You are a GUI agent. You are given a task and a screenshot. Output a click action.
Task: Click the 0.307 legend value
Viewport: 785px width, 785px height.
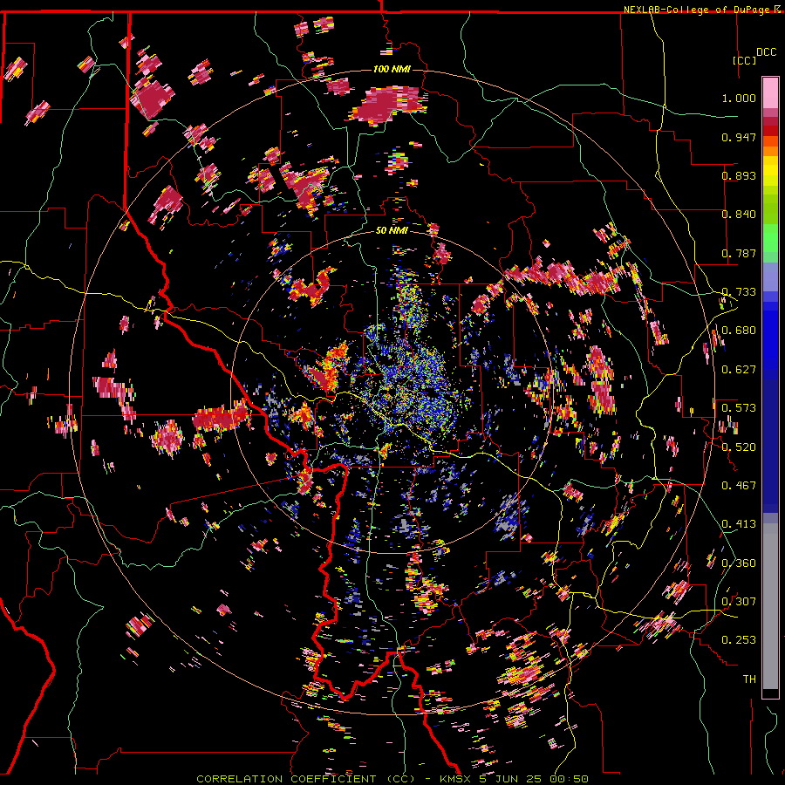(x=739, y=602)
